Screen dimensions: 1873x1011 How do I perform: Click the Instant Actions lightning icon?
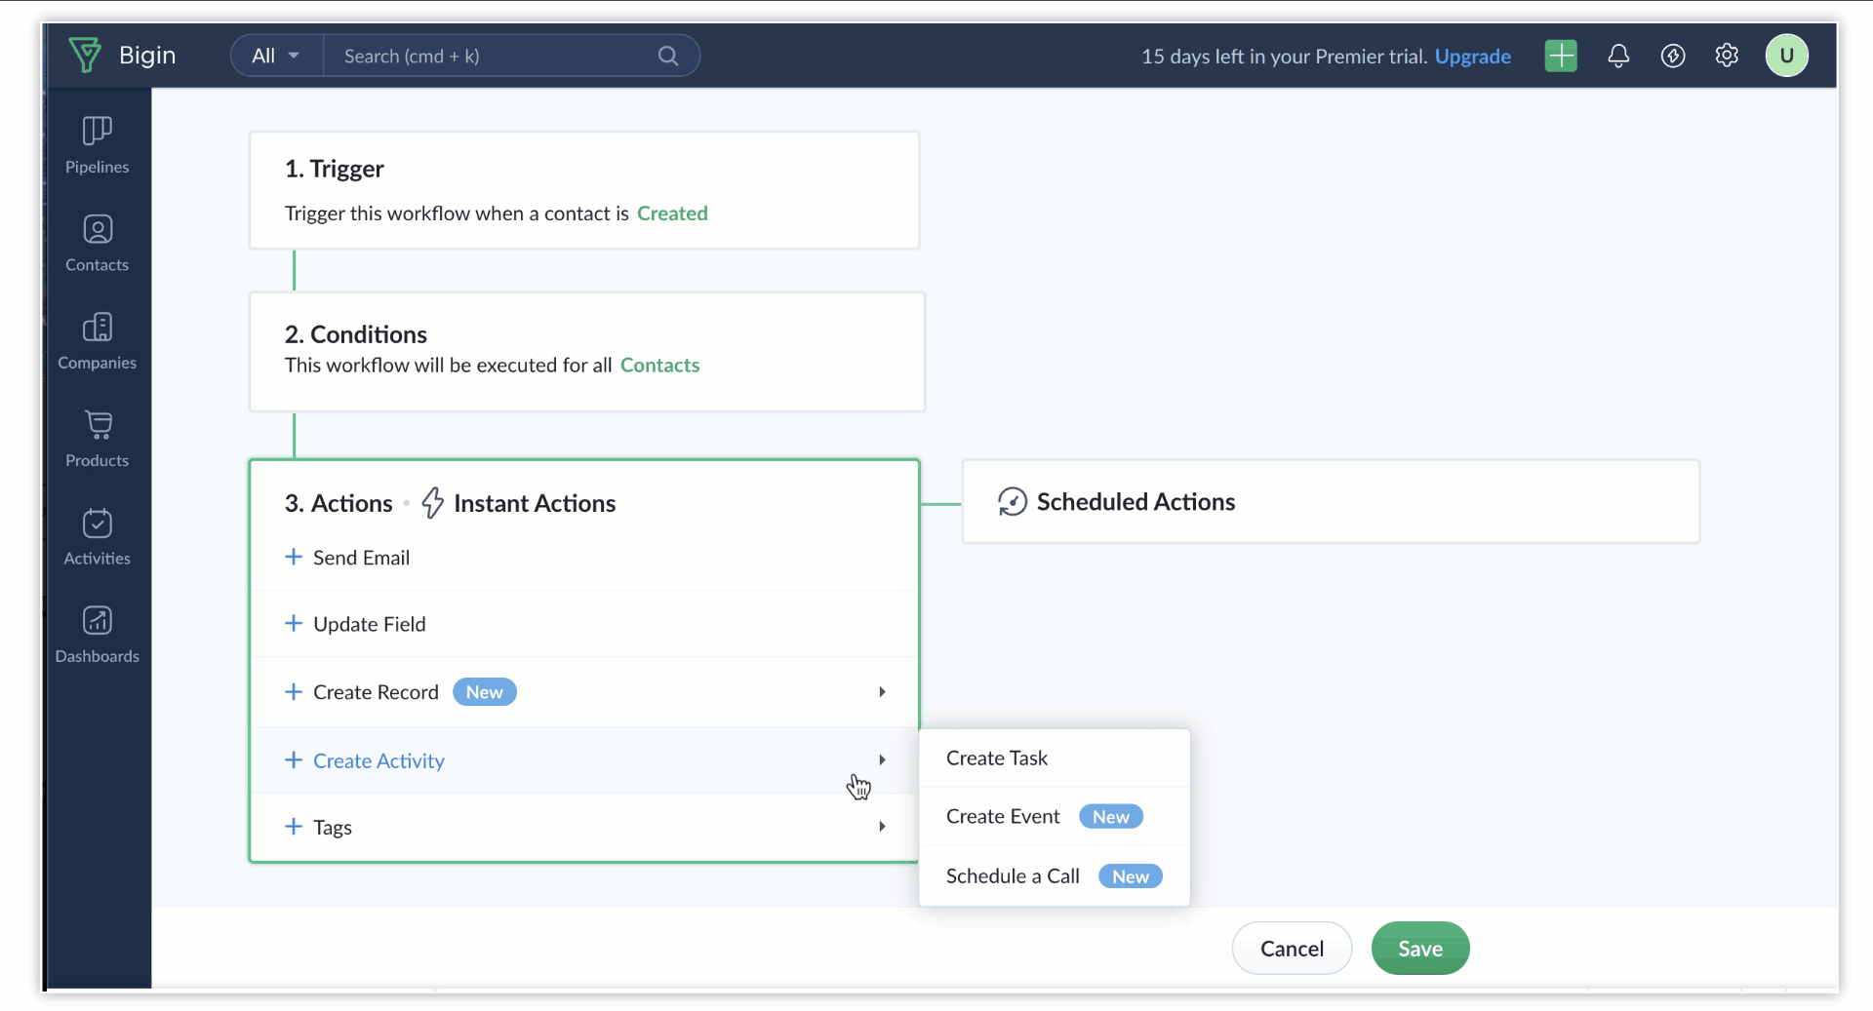coord(432,503)
